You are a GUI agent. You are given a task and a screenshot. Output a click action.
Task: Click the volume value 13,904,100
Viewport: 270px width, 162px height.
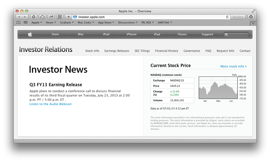[177, 100]
